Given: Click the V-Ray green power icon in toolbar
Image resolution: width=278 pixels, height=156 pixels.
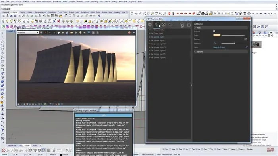Looking at the screenshot, I should point(3,27).
